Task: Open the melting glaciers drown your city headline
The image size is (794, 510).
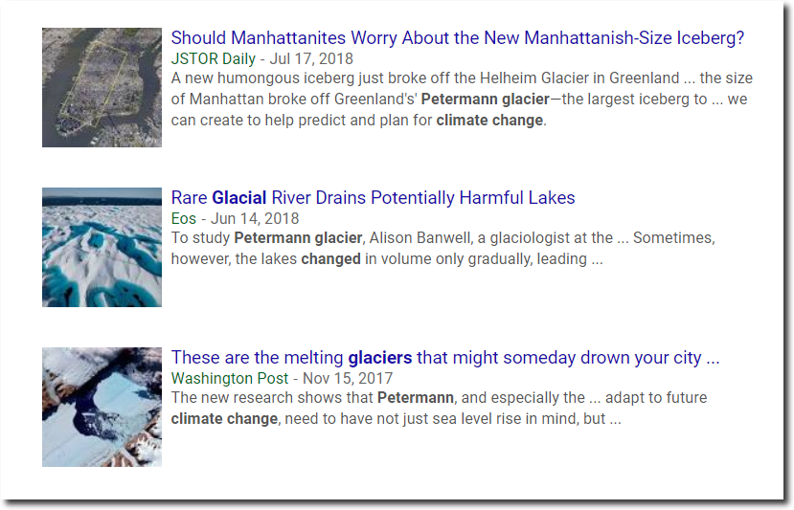Action: [445, 358]
